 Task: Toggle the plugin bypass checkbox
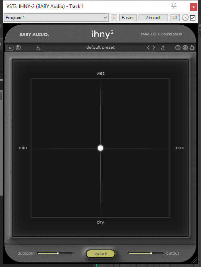193,18
